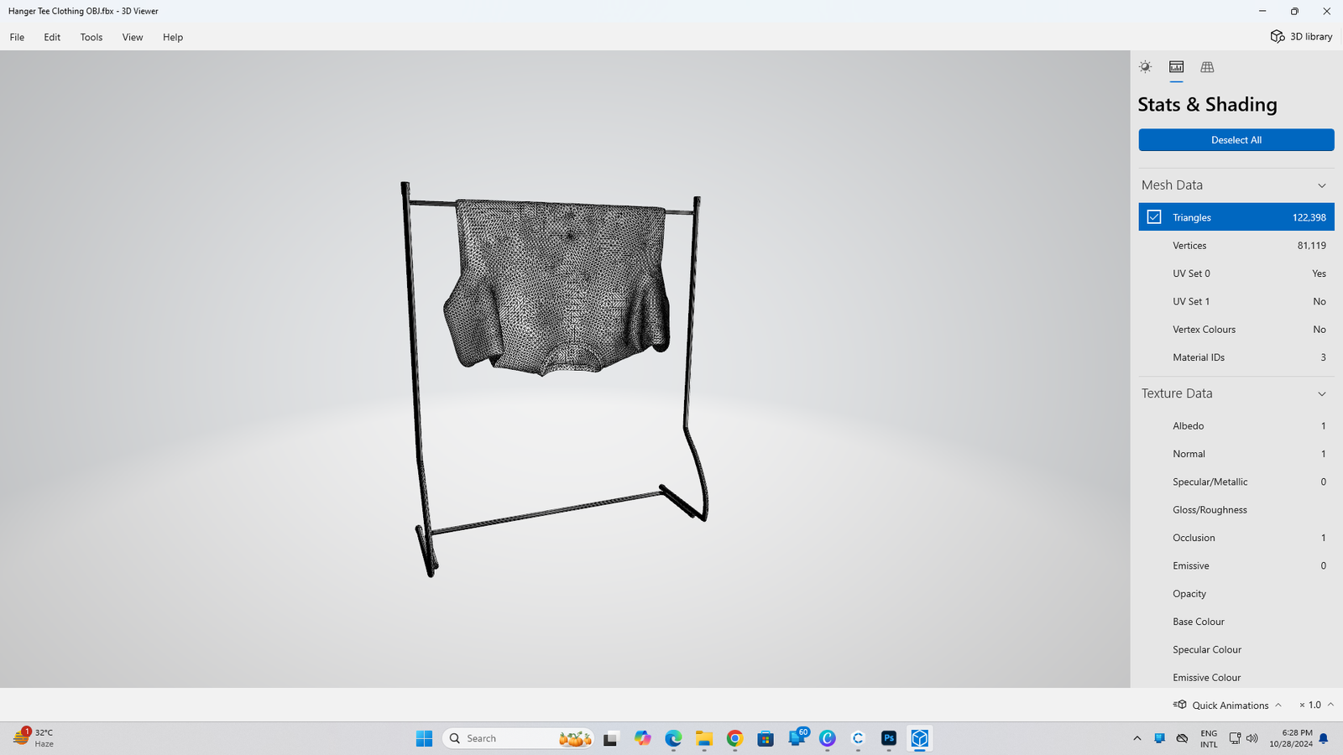Select the Base Colour row
This screenshot has height=755, width=1343.
coord(1236,622)
